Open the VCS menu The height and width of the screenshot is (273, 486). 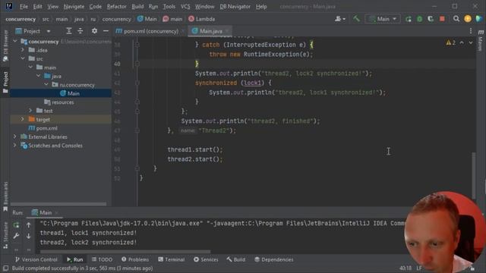pyautogui.click(x=185, y=7)
